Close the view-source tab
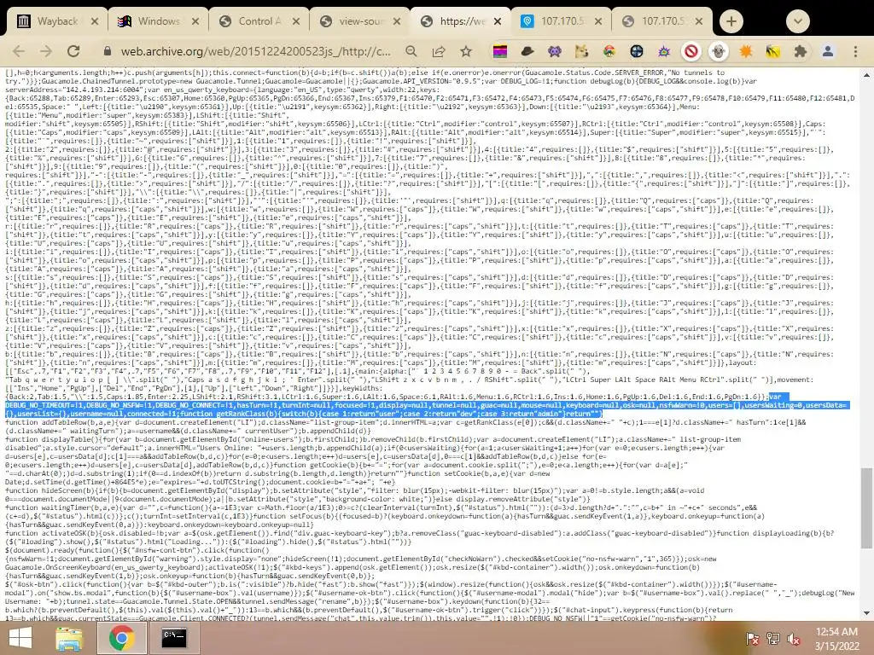Image resolution: width=874 pixels, height=655 pixels. [397, 21]
